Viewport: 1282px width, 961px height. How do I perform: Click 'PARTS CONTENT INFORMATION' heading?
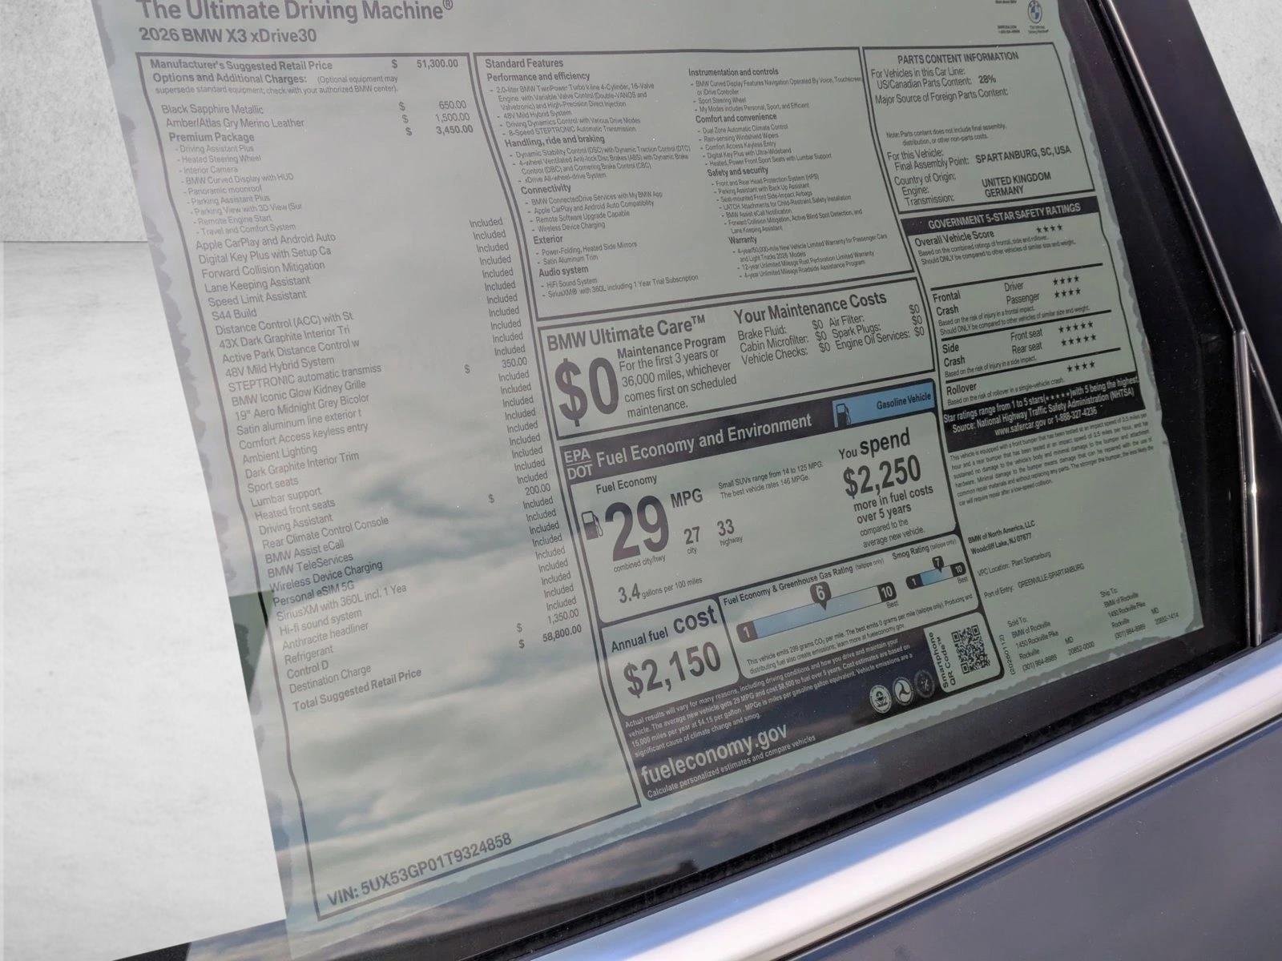tap(957, 58)
